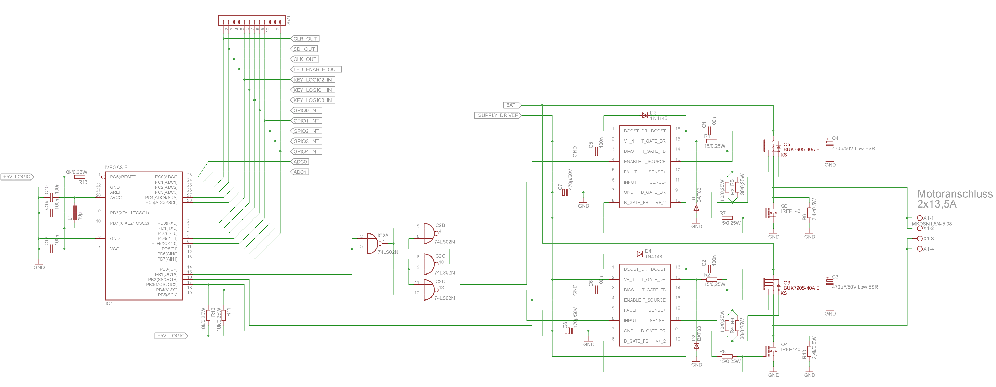The height and width of the screenshot is (387, 996).
Task: Select capacitor C12 symbol
Action: (51, 249)
